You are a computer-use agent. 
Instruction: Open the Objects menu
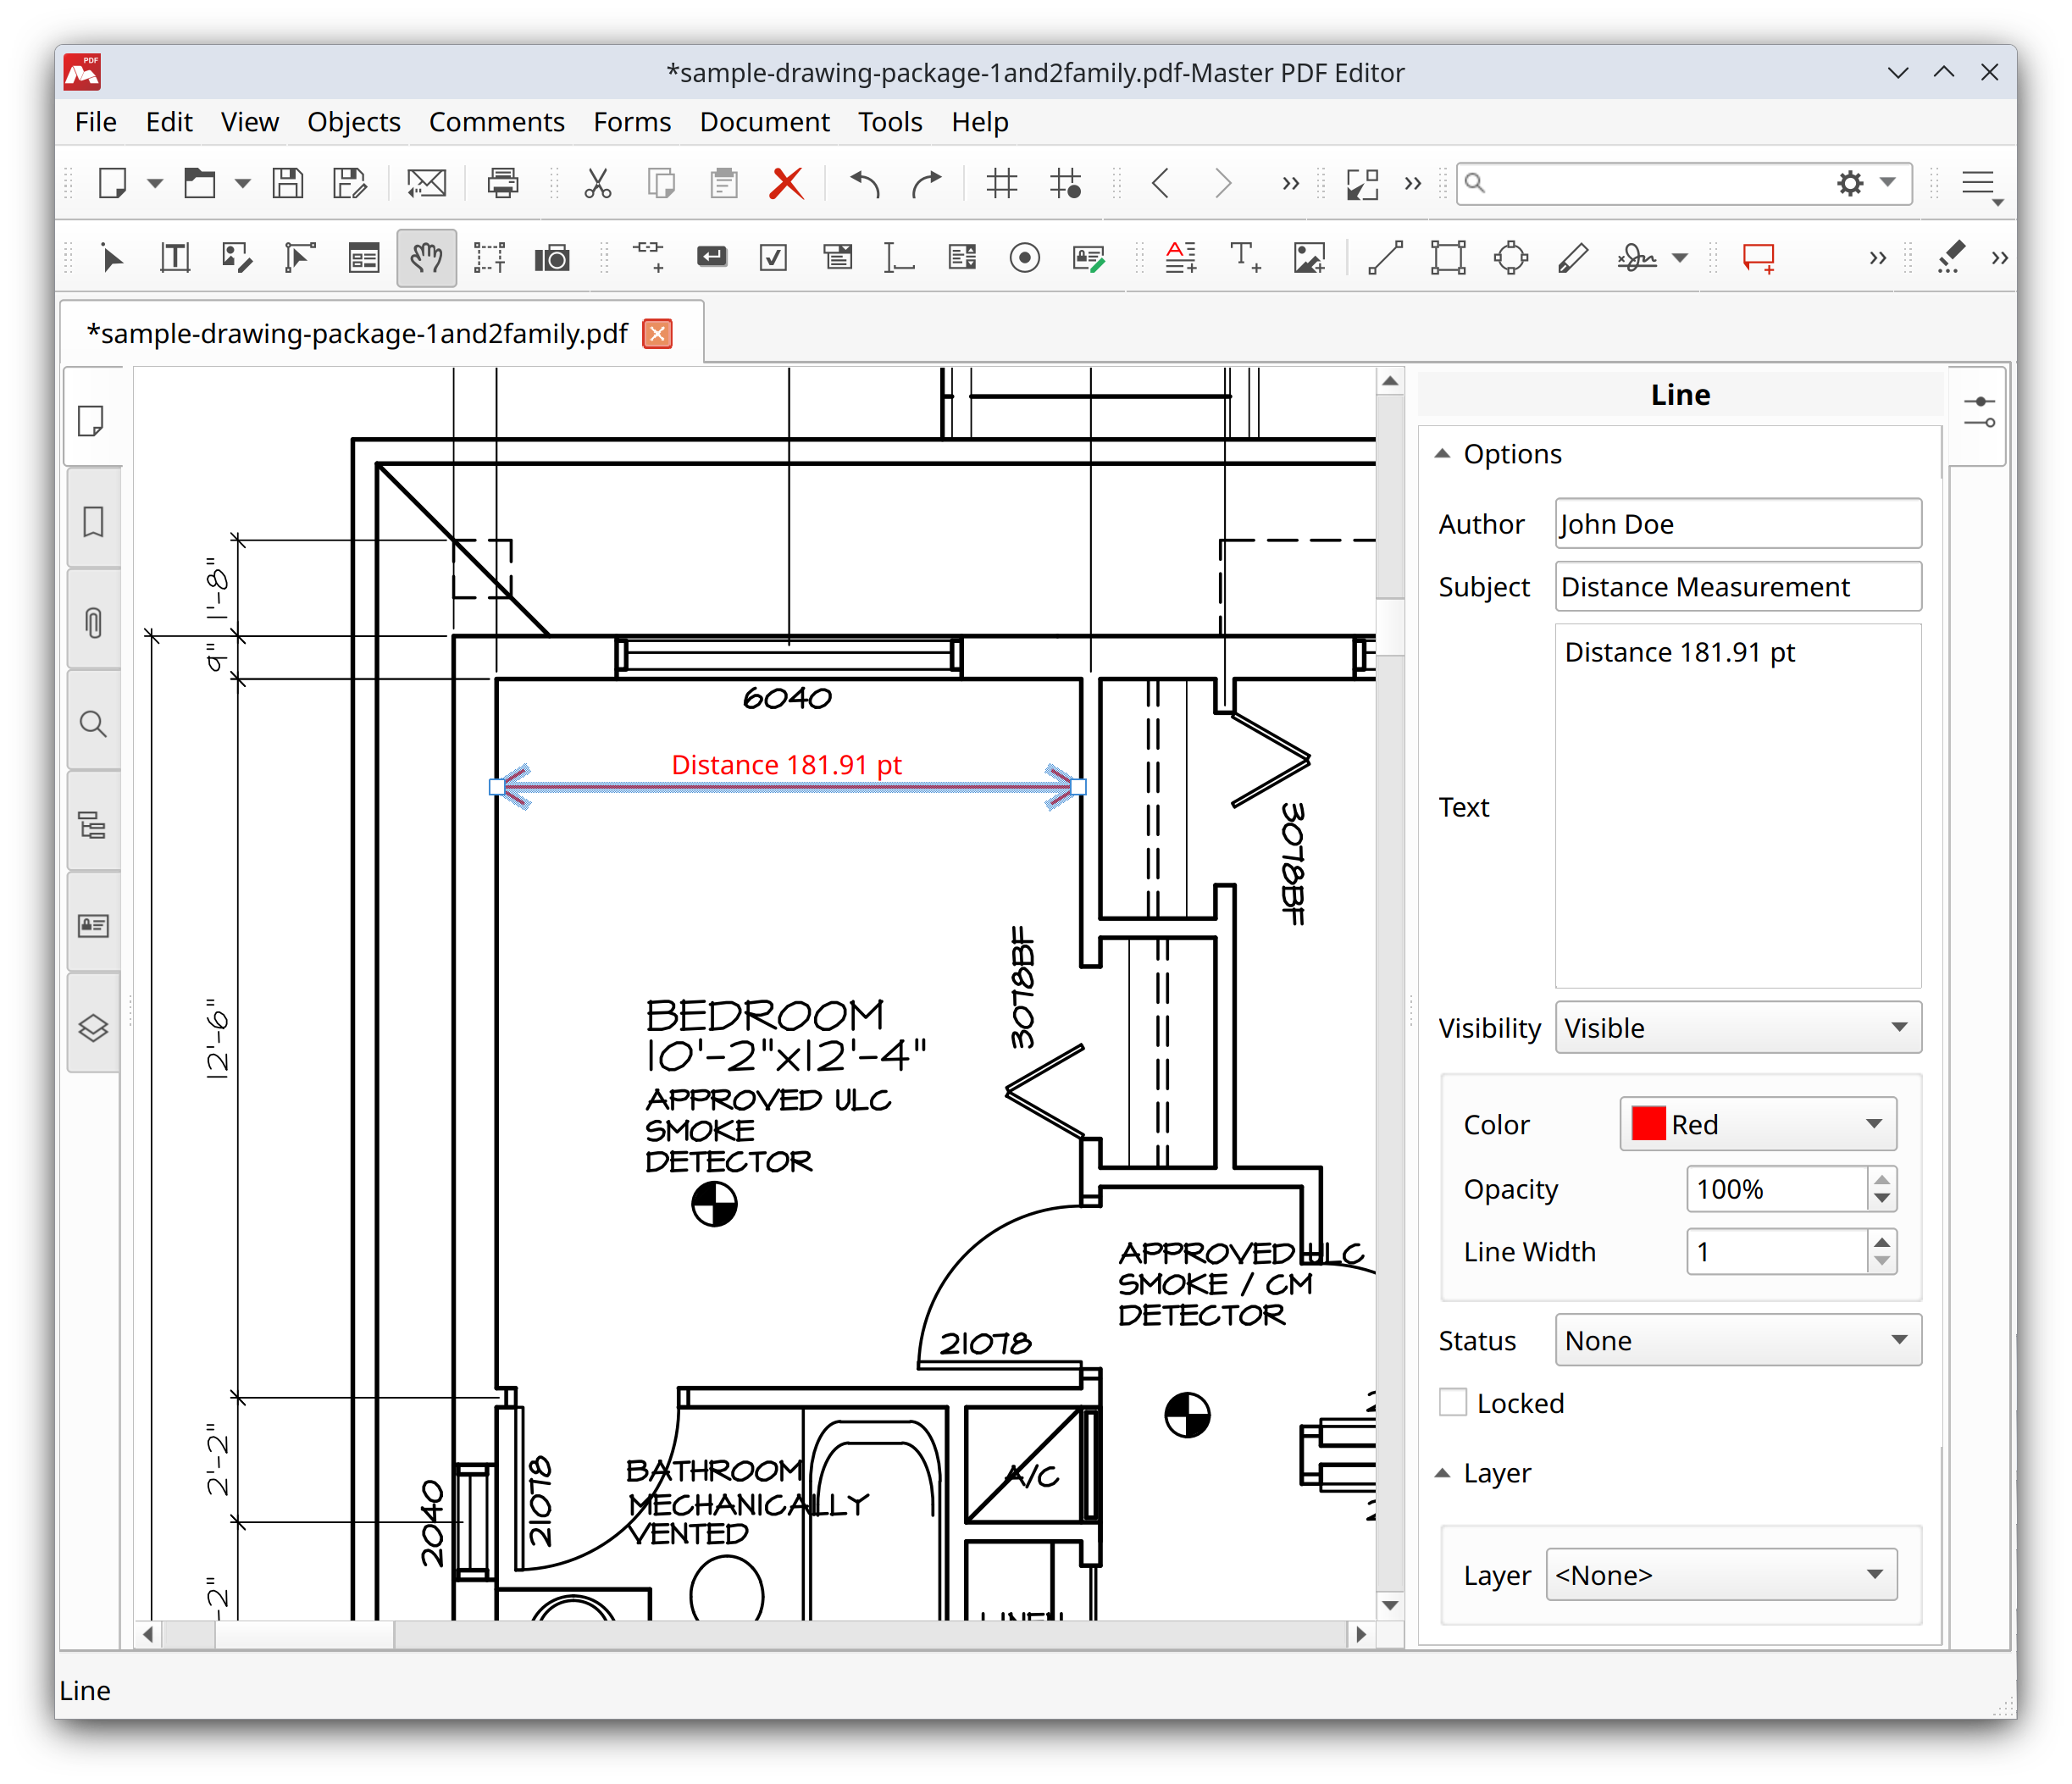[x=354, y=122]
